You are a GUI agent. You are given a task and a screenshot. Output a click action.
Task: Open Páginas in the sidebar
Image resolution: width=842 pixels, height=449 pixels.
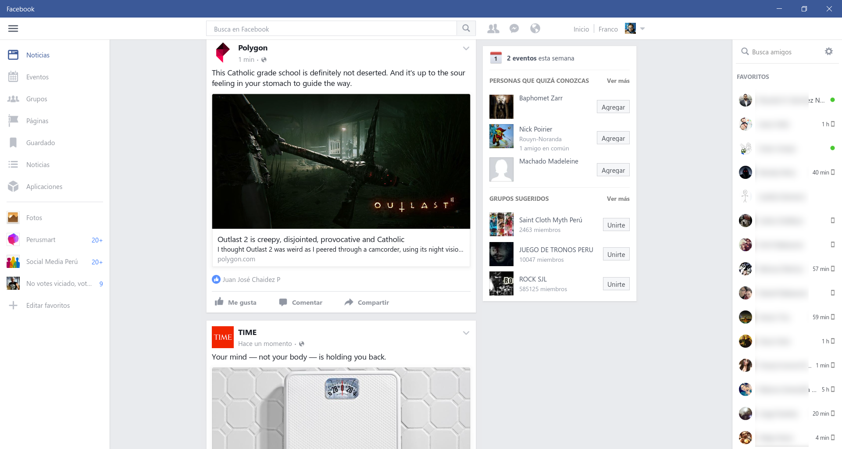[x=55, y=121]
